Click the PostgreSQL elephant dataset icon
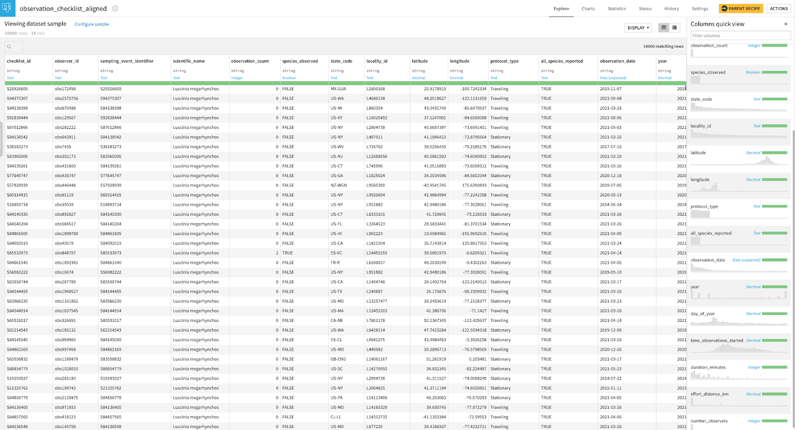The width and height of the screenshot is (795, 430). [7, 8]
